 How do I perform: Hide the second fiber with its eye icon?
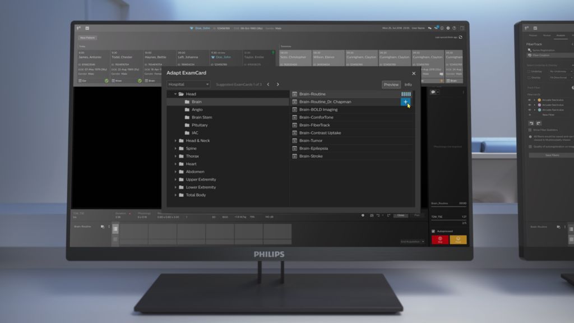click(529, 105)
